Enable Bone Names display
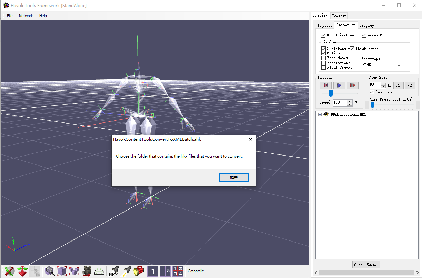This screenshot has width=422, height=278. point(323,58)
